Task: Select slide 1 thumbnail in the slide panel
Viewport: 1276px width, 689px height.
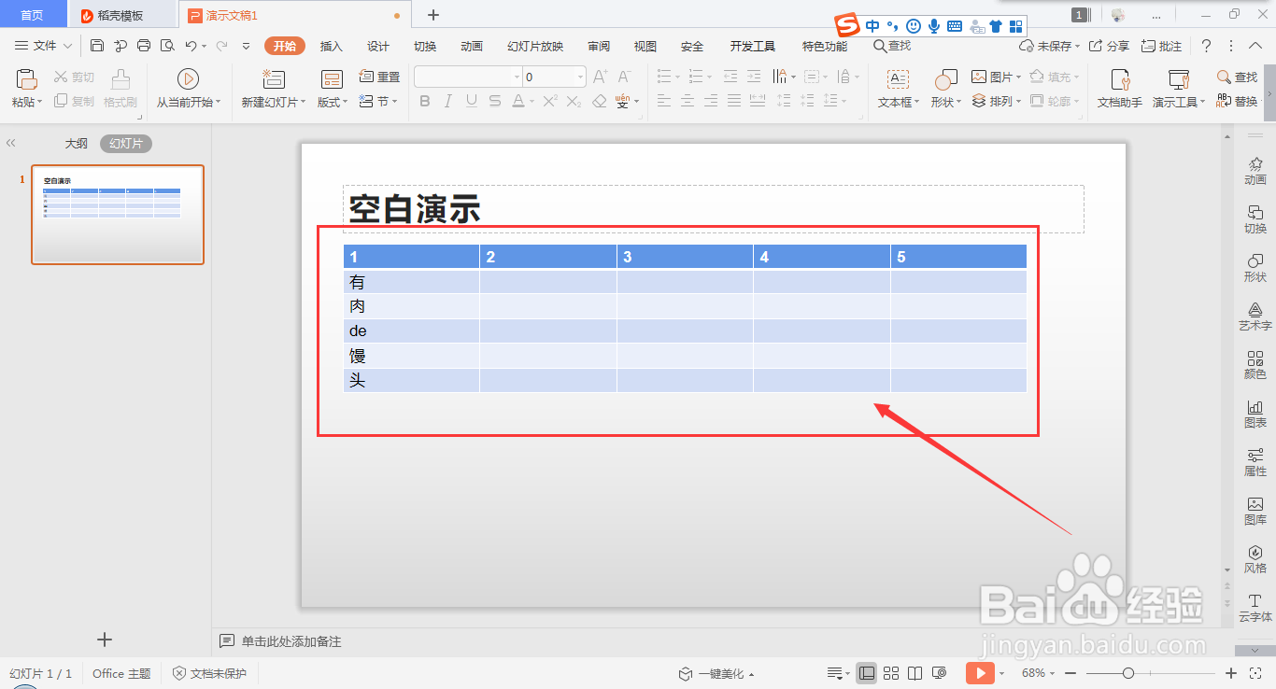Action: coord(117,215)
